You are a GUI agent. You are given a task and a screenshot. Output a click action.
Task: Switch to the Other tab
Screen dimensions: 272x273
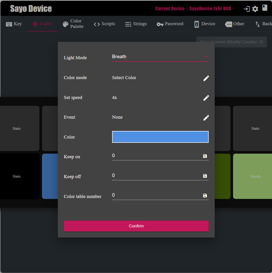235,24
